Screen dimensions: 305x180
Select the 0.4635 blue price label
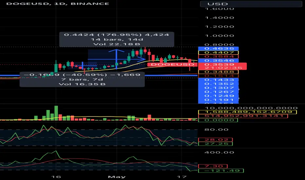218,48
